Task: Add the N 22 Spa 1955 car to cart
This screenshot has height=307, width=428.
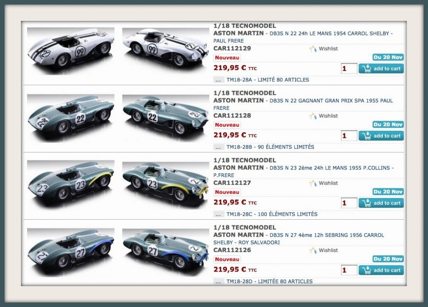Action: 381,136
